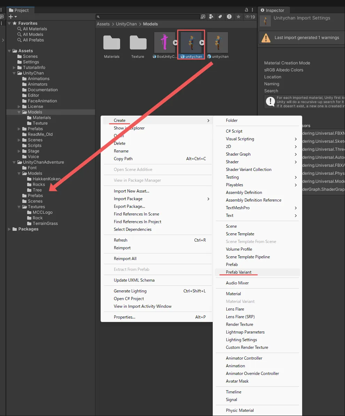Screen dimensions: 345x416
Task: Collapse the UnityChanAdventure folder in tree
Action: (x=14, y=162)
